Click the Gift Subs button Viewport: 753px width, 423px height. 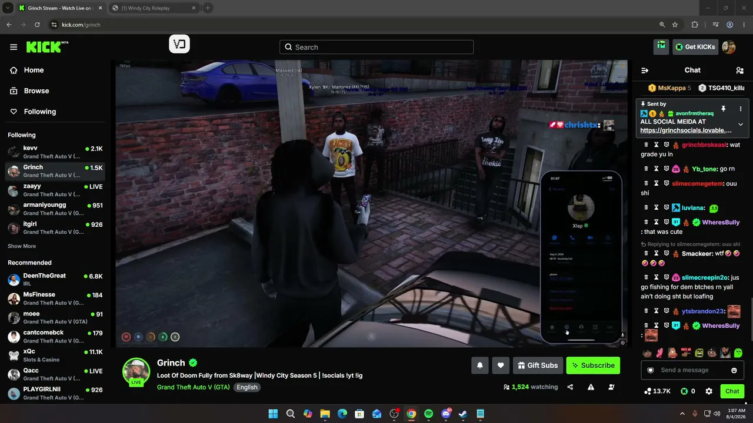(x=538, y=365)
